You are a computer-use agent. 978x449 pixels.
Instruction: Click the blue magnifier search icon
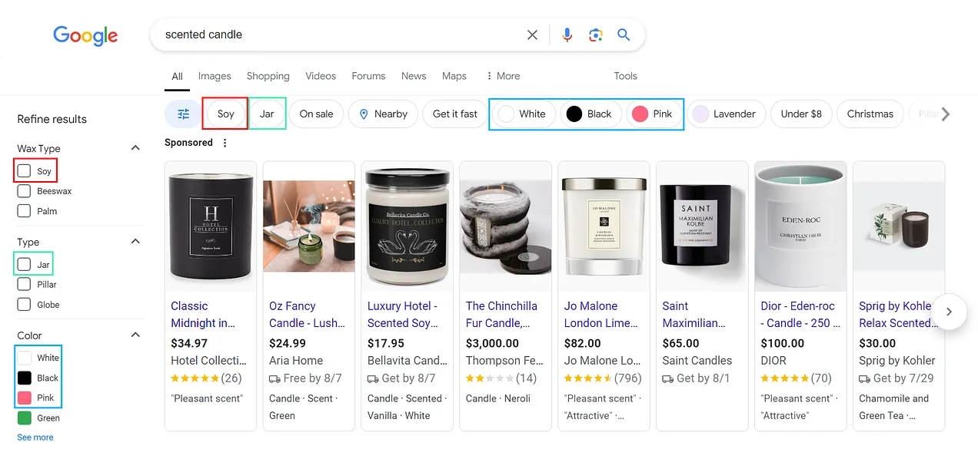624,35
